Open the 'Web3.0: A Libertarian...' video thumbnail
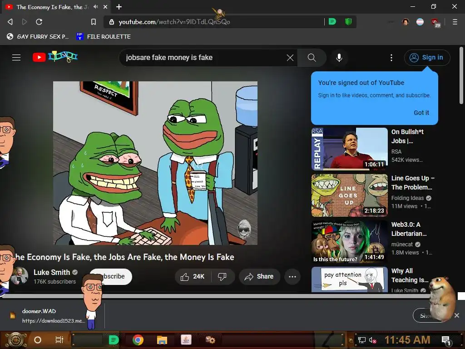The image size is (465, 349). pos(349,242)
